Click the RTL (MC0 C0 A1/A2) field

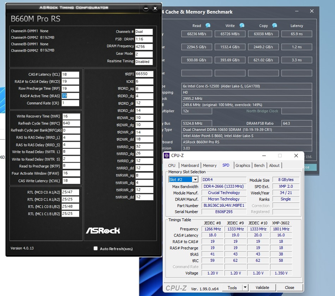[70, 192]
